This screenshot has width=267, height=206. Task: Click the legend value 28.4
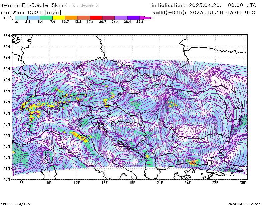[127, 22]
